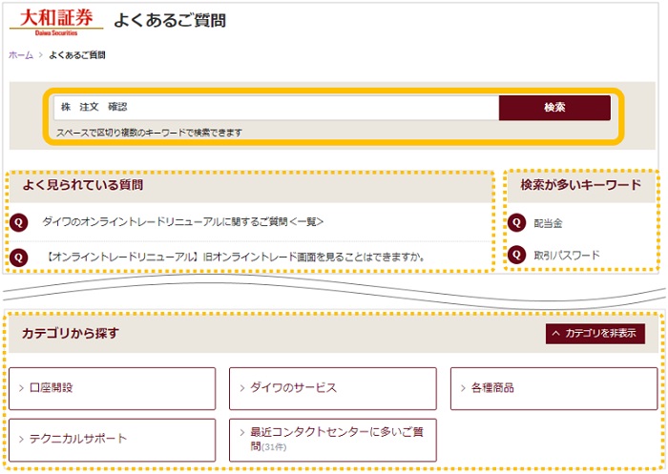Open 最近コンタクトセンターに多いご質問 category
The height and width of the screenshot is (474, 668).
tap(332, 439)
